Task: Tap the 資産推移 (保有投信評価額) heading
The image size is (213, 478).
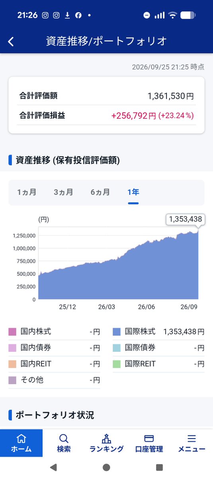Action: [x=68, y=161]
